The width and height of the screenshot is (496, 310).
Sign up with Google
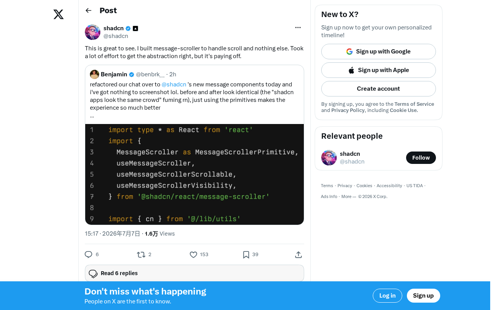(x=379, y=52)
